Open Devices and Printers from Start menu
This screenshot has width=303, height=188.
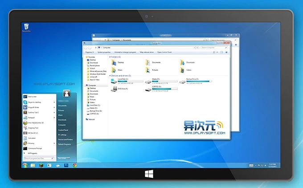point(66,139)
